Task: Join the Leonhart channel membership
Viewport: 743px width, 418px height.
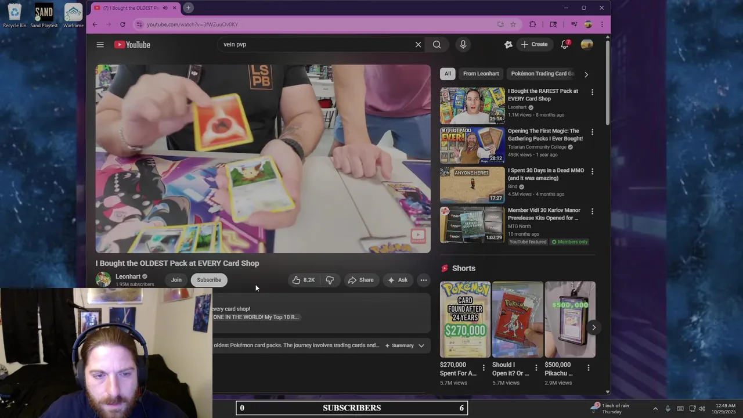Action: (x=176, y=280)
